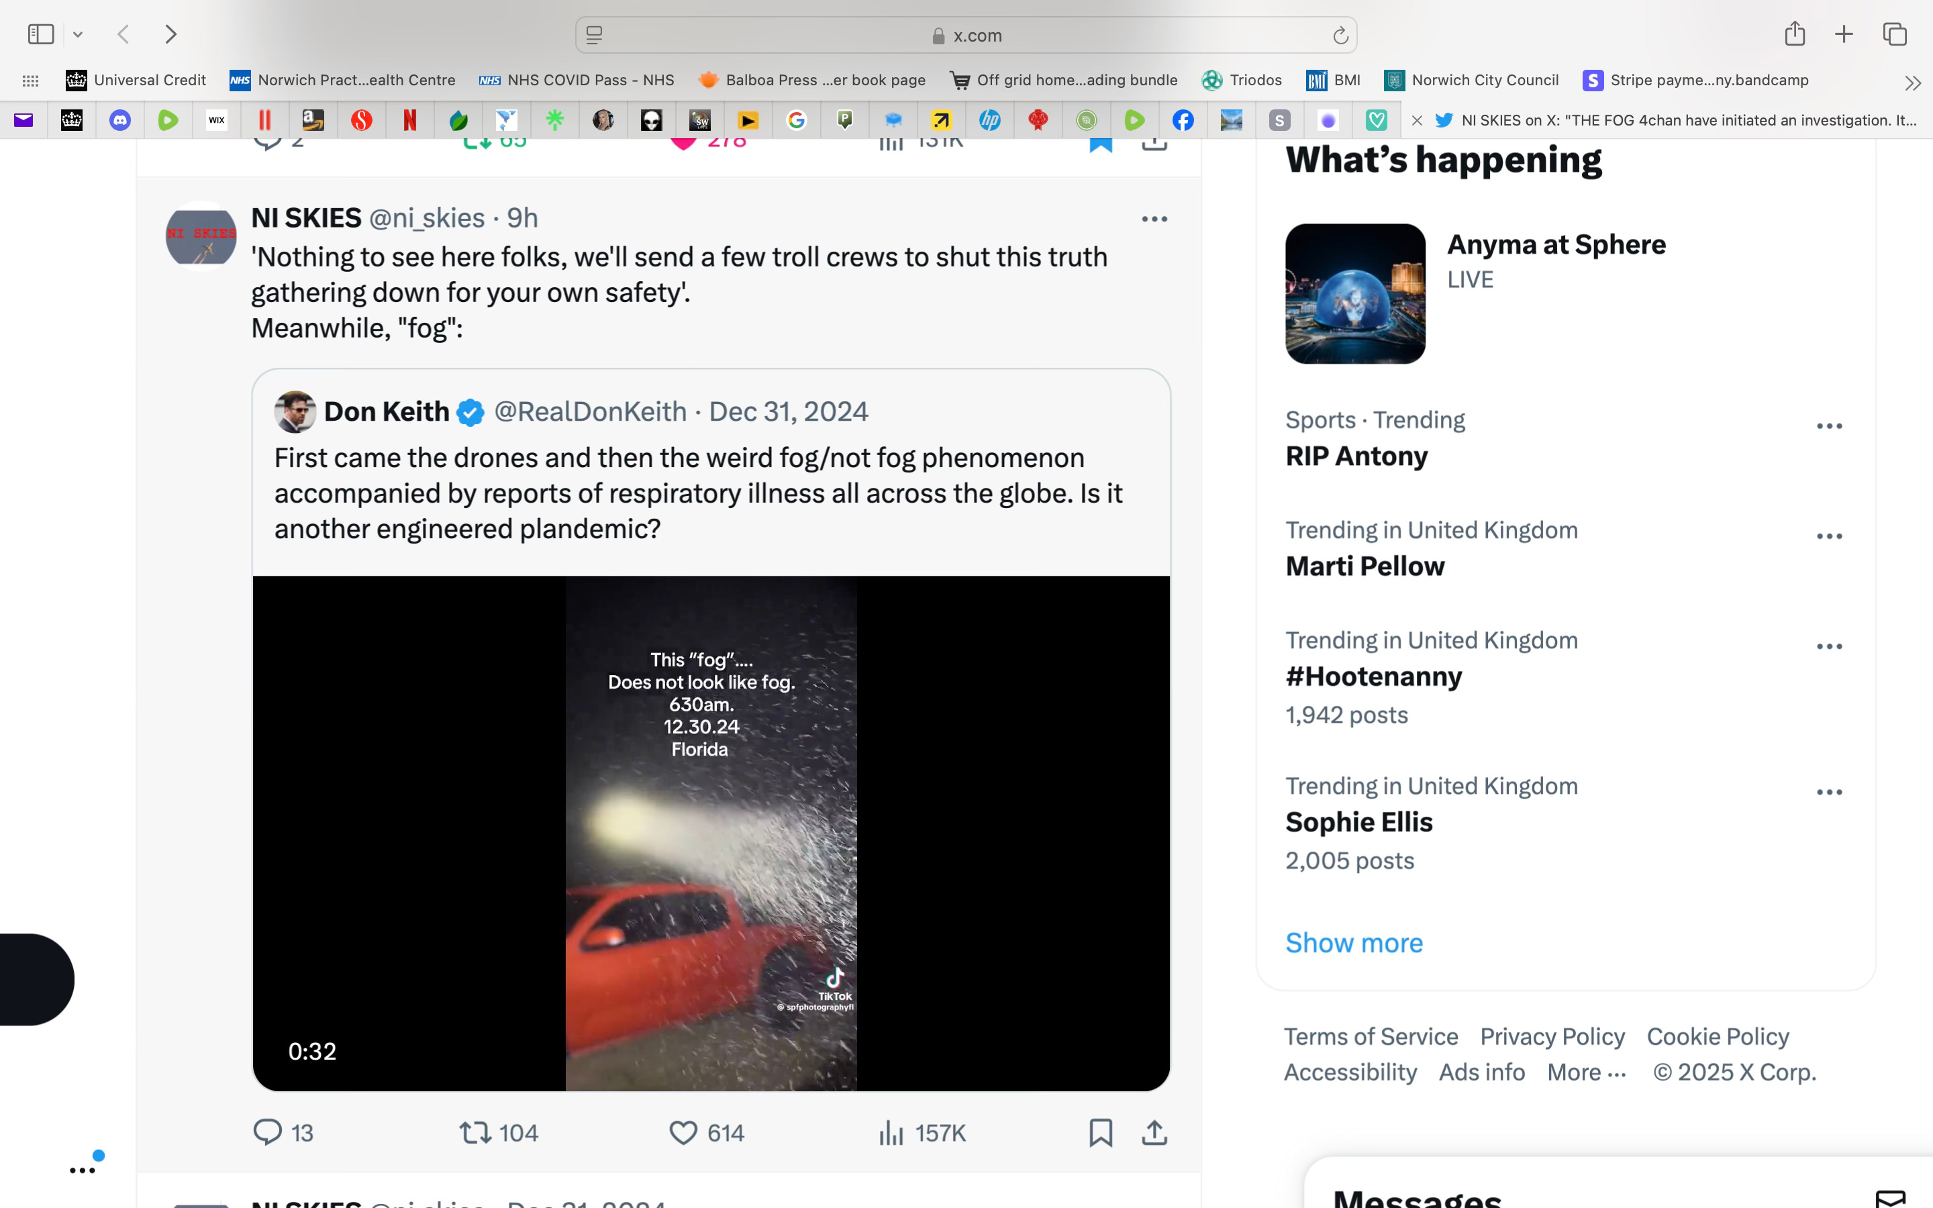
Task: Bookmark the NI SKIES fog post
Action: [x=1101, y=1132]
